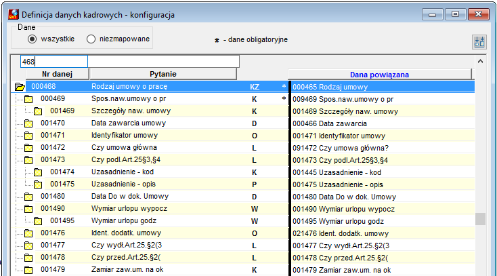Screen dimensions: 497x276
Task: Click linked data '001445 Uzasadnienie - kod'
Action: [x=337, y=172]
